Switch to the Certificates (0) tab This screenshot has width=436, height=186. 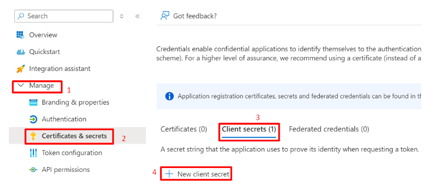pyautogui.click(x=184, y=129)
